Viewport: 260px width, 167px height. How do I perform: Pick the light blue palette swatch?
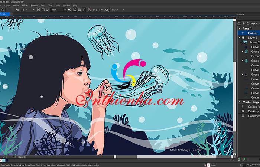[x=4, y=160]
